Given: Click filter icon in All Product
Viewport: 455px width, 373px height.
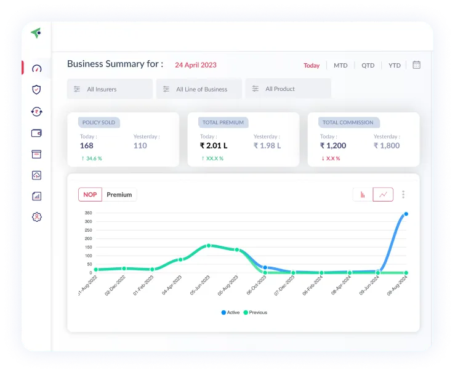Looking at the screenshot, I should click(256, 88).
